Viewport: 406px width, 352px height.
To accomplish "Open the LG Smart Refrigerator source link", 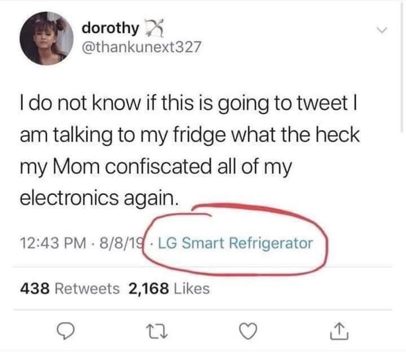I will coord(235,243).
